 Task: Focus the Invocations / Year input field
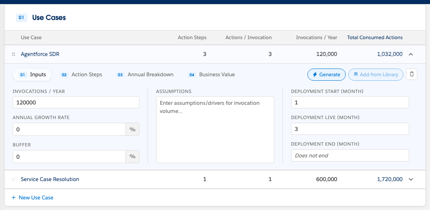pyautogui.click(x=76, y=102)
